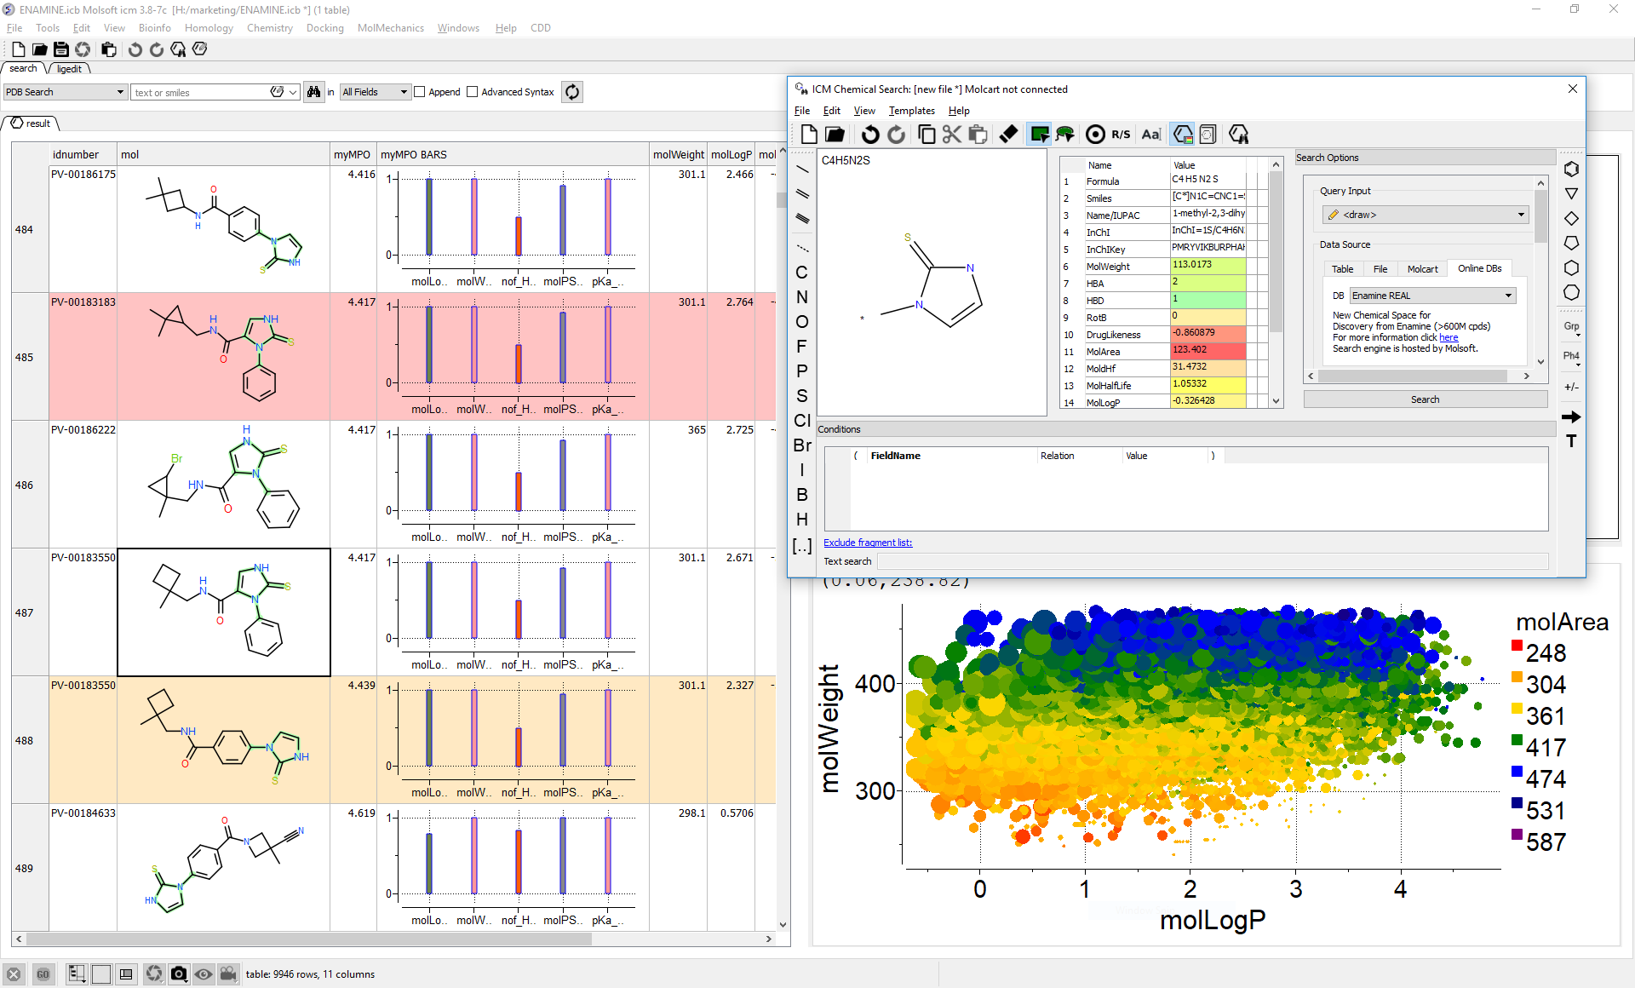This screenshot has width=1635, height=988.
Task: Click the triple bond tool
Action: tap(801, 219)
